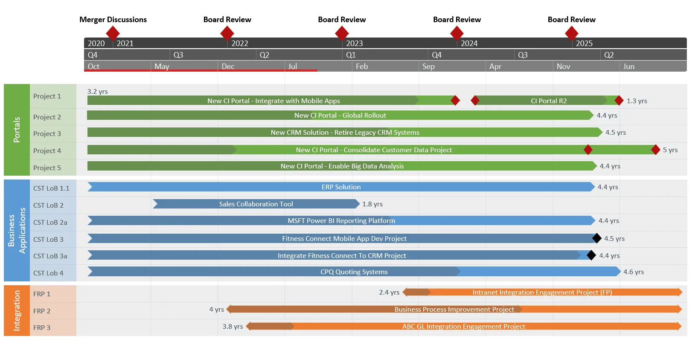This screenshot has width=692, height=359.
Task: Select red diamond at end of Project 4 bar
Action: [x=655, y=150]
